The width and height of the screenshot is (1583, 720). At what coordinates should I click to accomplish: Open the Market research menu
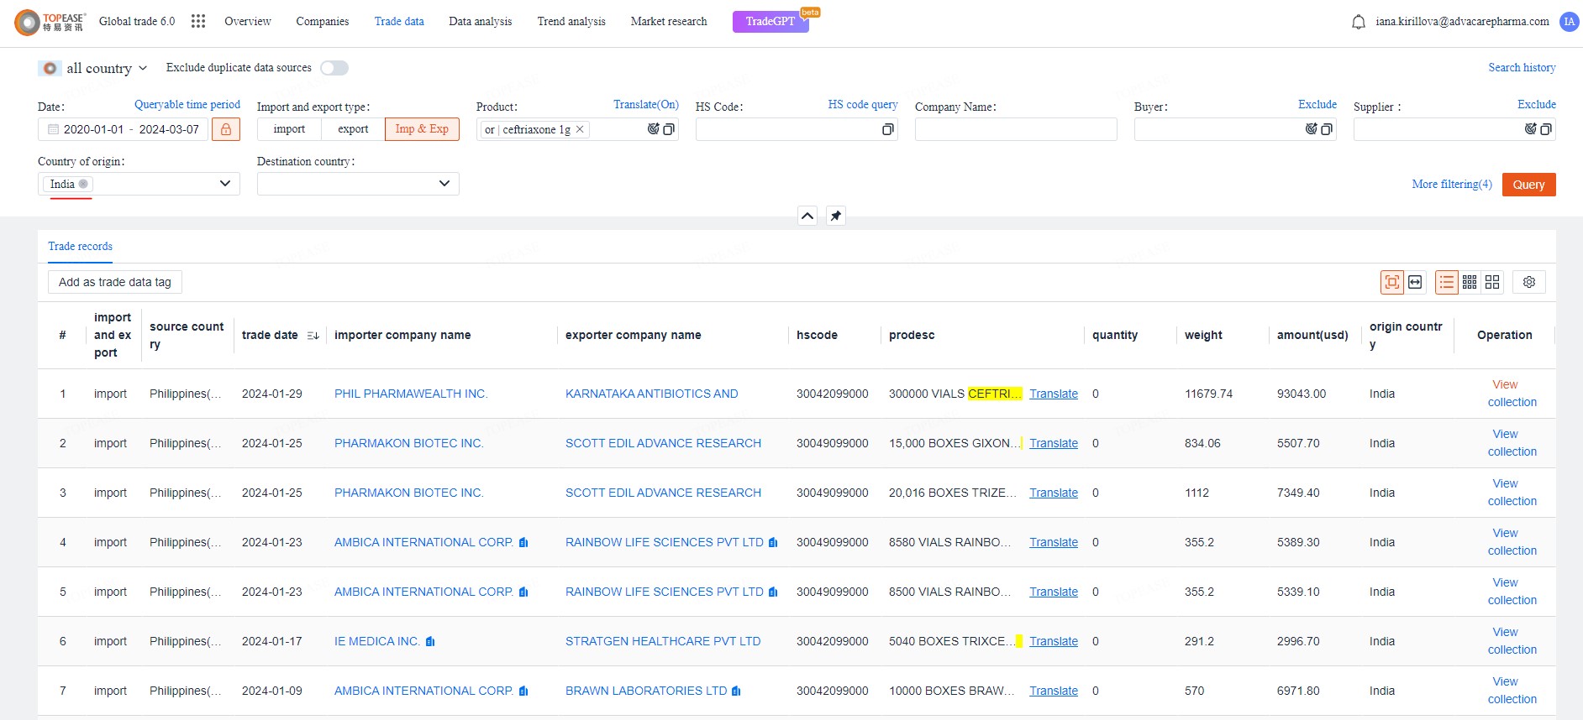click(669, 22)
